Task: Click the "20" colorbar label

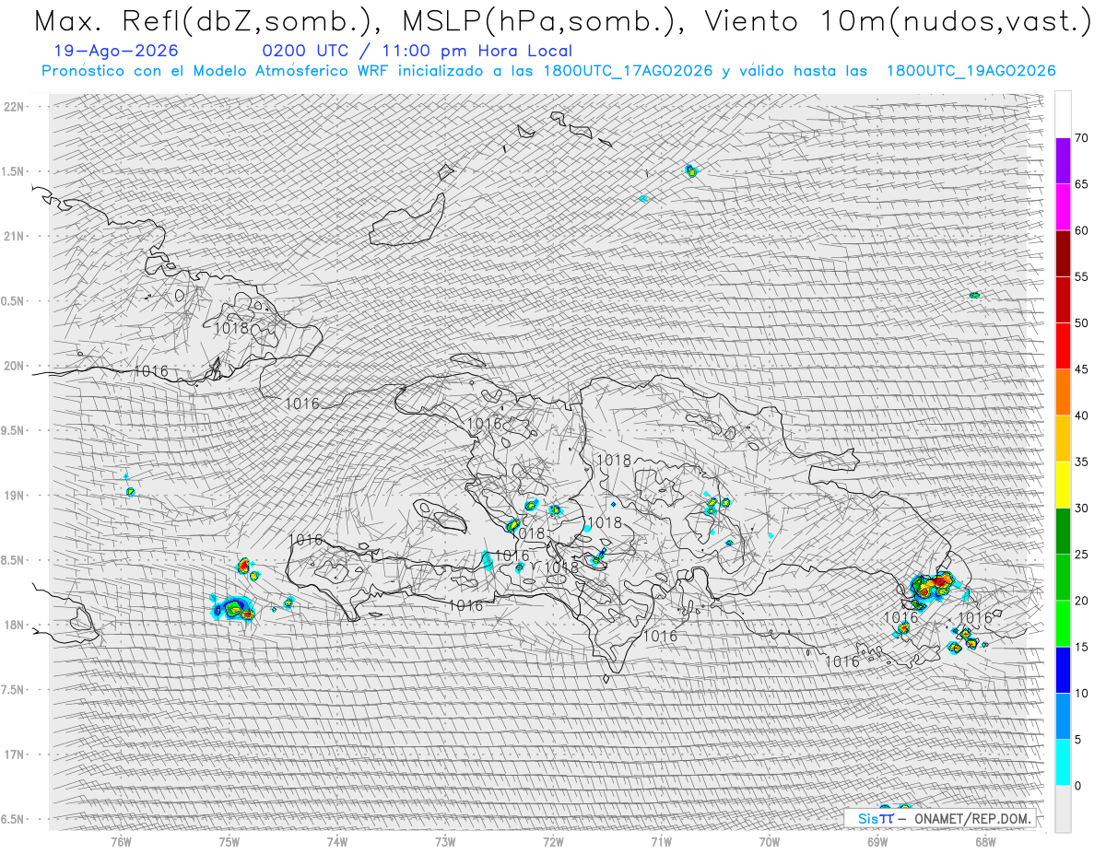Action: pos(1081,601)
